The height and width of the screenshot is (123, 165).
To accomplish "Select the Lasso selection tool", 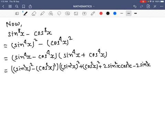I will click(59, 13).
